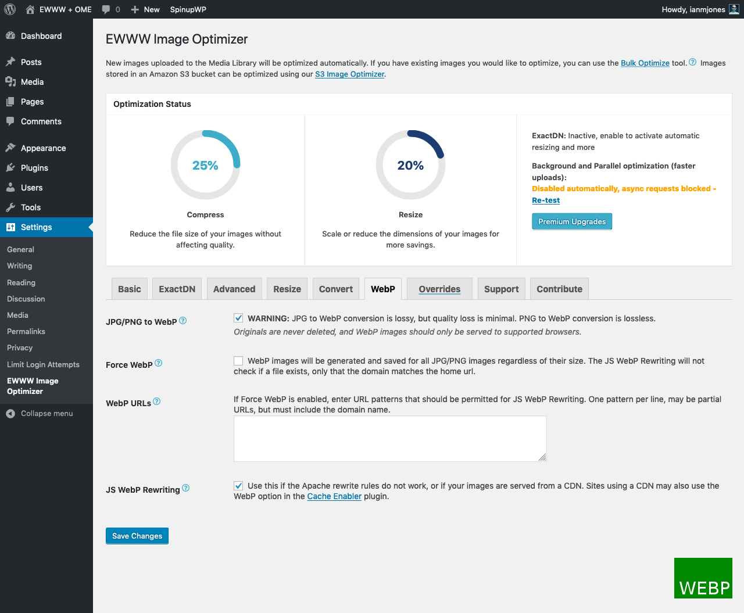Viewport: 744px width, 613px height.
Task: Click the Collapse menu arrow icon
Action: pyautogui.click(x=10, y=413)
